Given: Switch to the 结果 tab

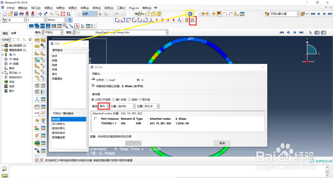Looking at the screenshot, I should click(14, 33).
